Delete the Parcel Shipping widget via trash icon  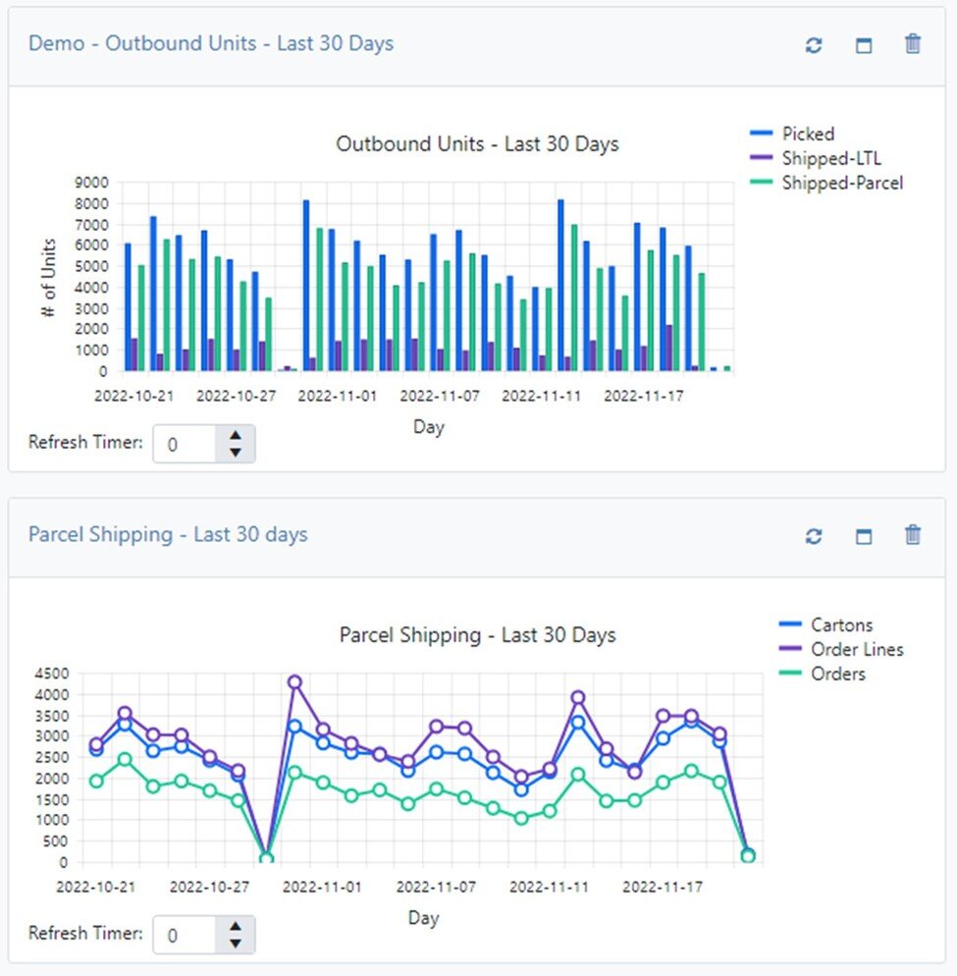tap(913, 535)
